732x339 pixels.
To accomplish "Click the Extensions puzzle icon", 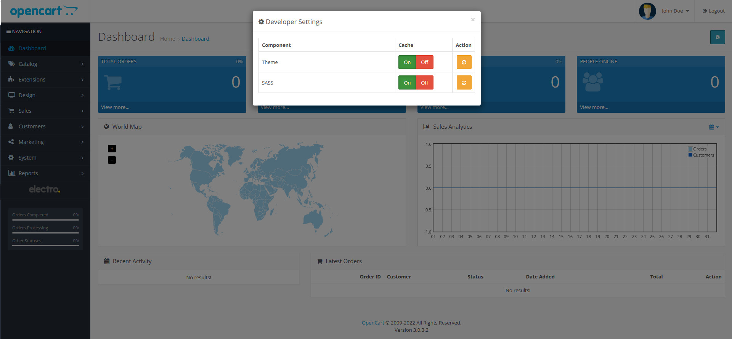I will tap(11, 80).
